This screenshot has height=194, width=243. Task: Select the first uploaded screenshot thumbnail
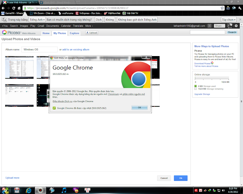[19, 68]
